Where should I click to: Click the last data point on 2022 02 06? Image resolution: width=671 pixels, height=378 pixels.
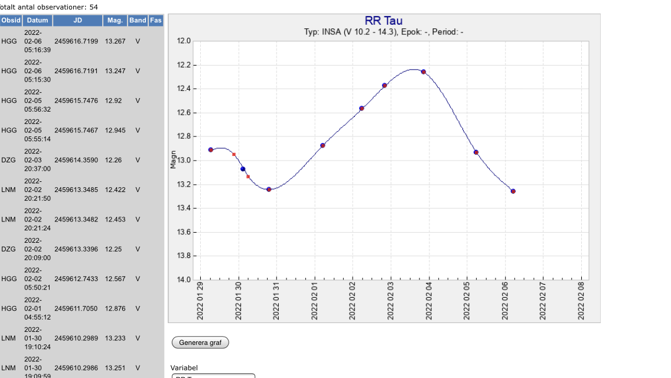(x=513, y=191)
